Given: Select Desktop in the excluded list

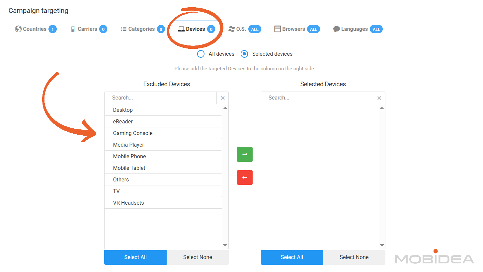Looking at the screenshot, I should pyautogui.click(x=163, y=110).
